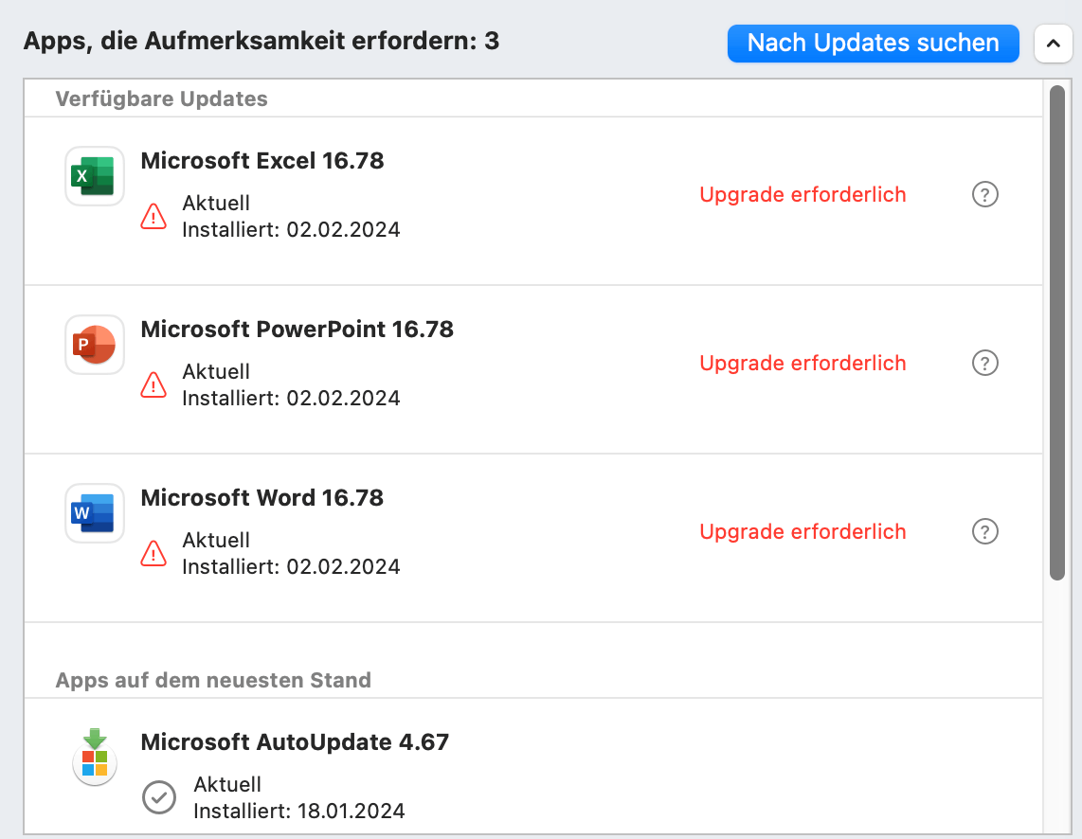Click the Microsoft AutoUpdate app icon
This screenshot has width=1082, height=839.
click(94, 756)
